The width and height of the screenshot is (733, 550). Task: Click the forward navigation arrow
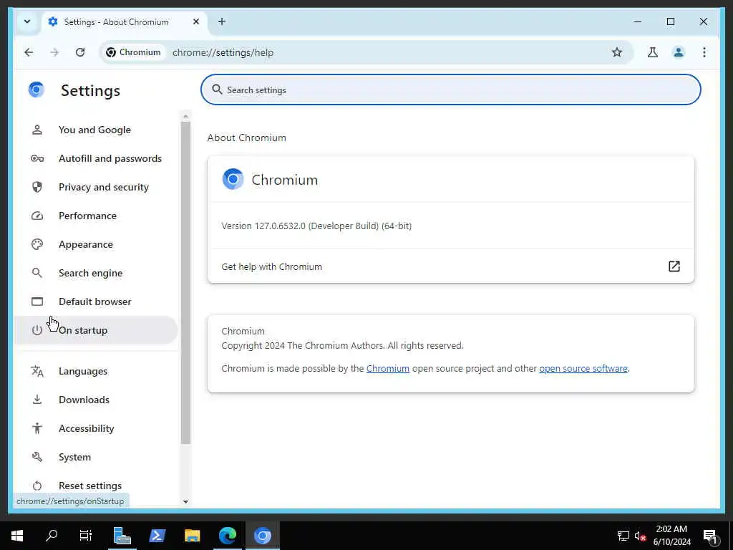click(x=54, y=52)
